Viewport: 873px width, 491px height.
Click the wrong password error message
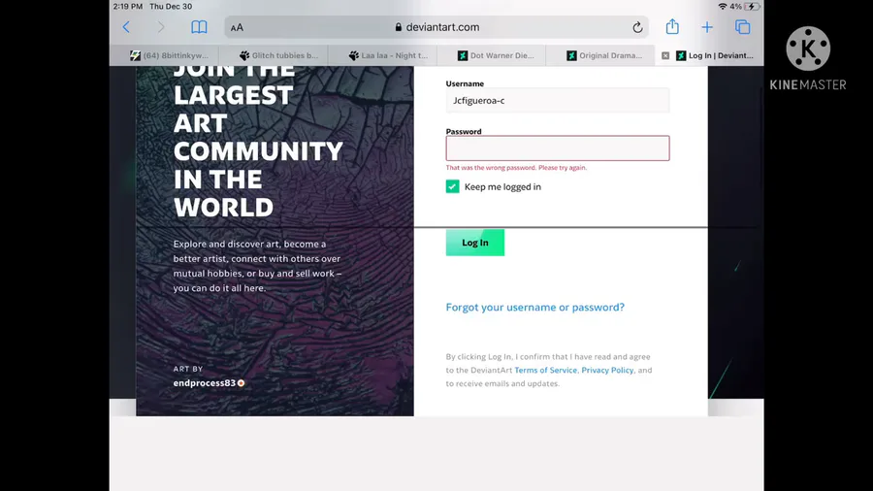click(x=516, y=168)
